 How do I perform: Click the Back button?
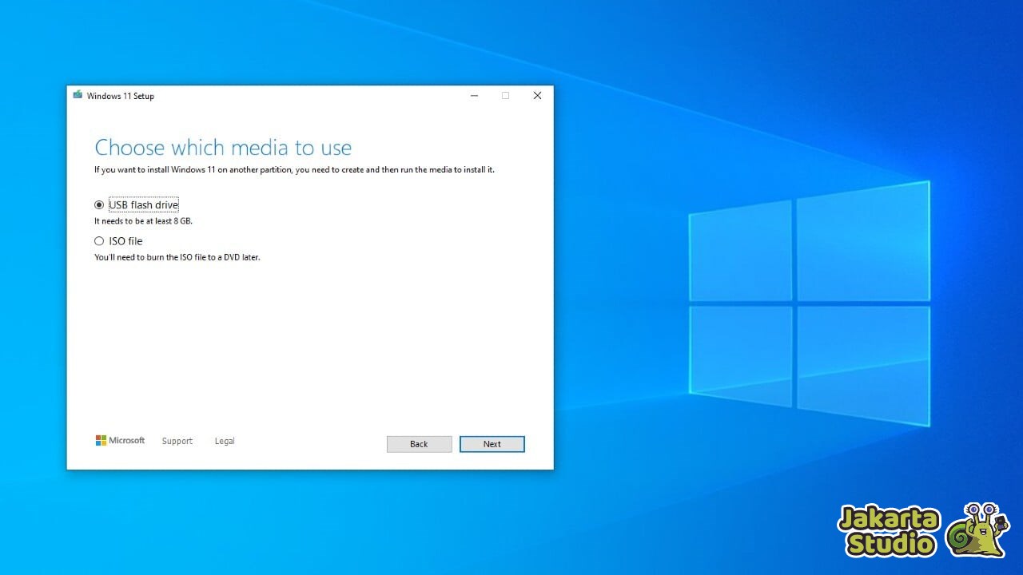[419, 444]
